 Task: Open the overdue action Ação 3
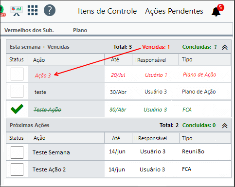[43, 75]
